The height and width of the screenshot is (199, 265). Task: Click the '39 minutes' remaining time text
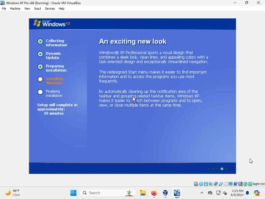[x=54, y=113]
